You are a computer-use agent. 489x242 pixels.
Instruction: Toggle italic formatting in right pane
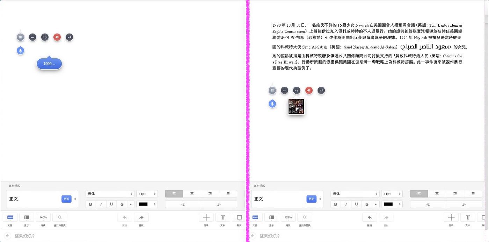(346, 204)
